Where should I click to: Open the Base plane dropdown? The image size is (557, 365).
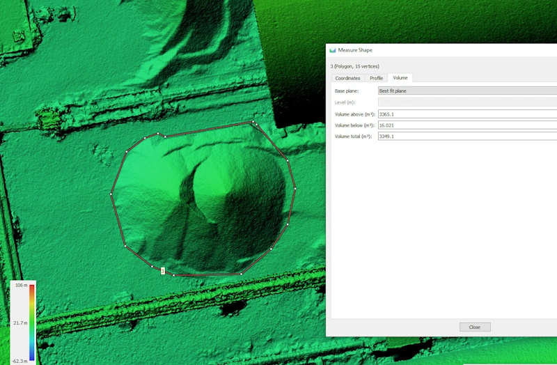(467, 91)
